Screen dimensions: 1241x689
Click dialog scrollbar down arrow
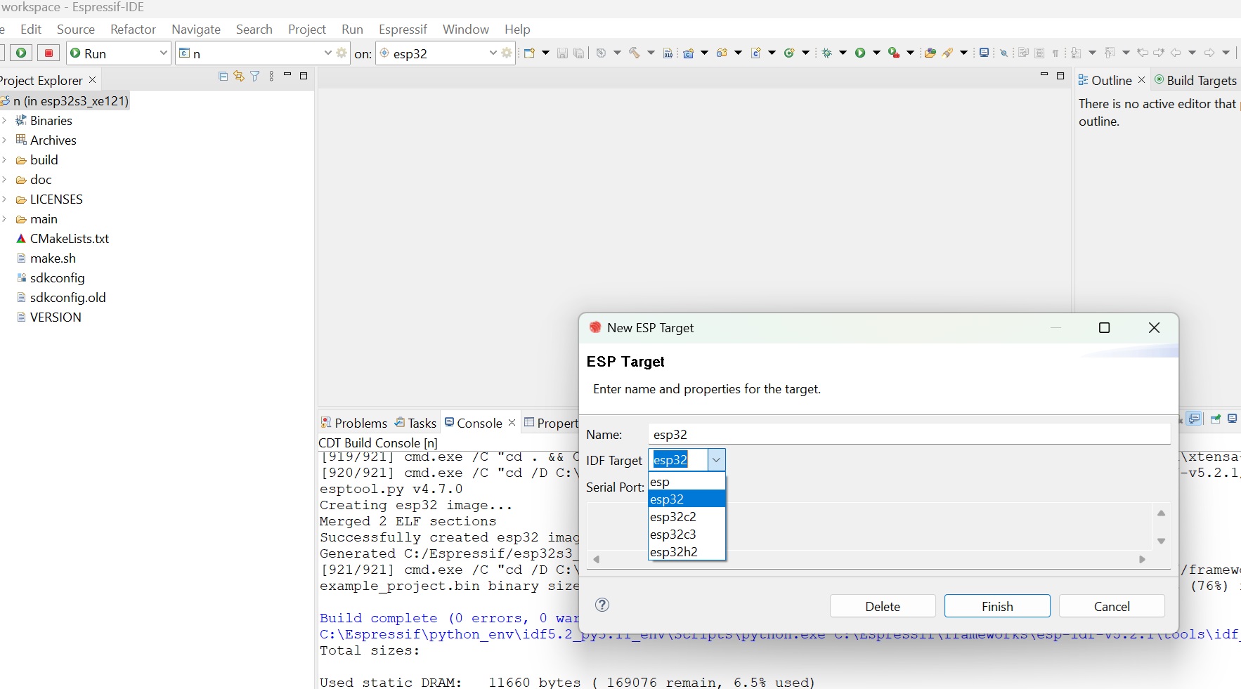1161,541
